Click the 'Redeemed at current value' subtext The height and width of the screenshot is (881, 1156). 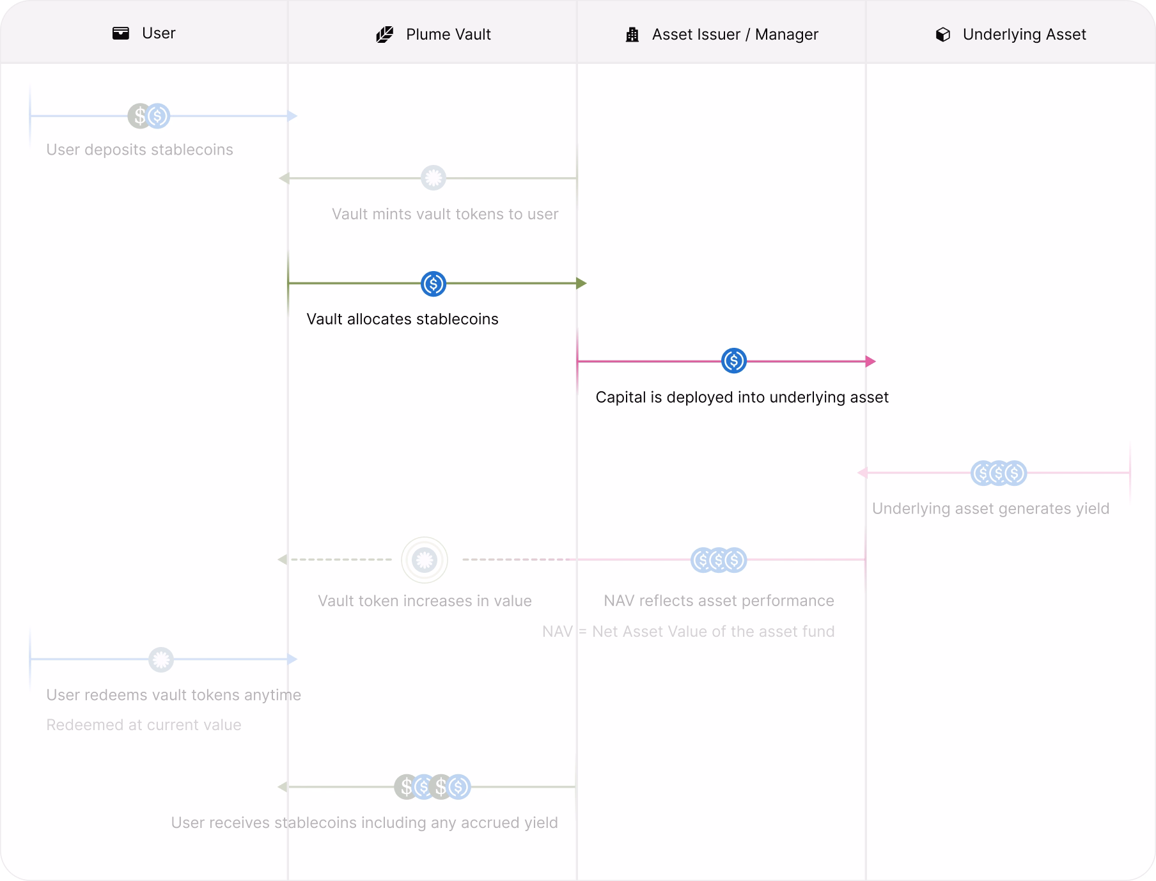pyautogui.click(x=144, y=725)
